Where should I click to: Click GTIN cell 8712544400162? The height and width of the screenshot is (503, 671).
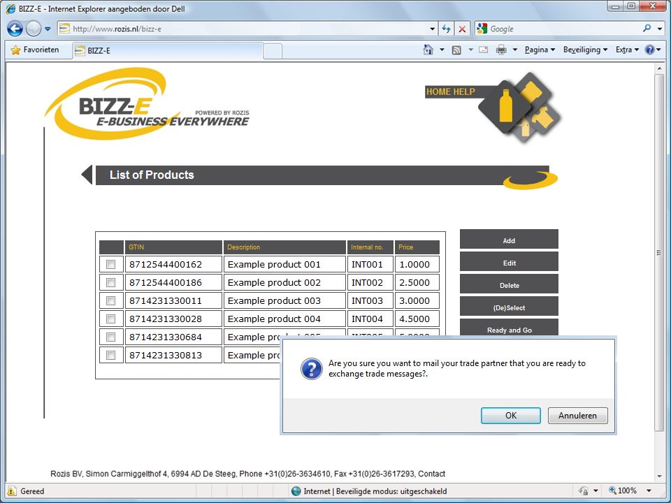(x=173, y=264)
